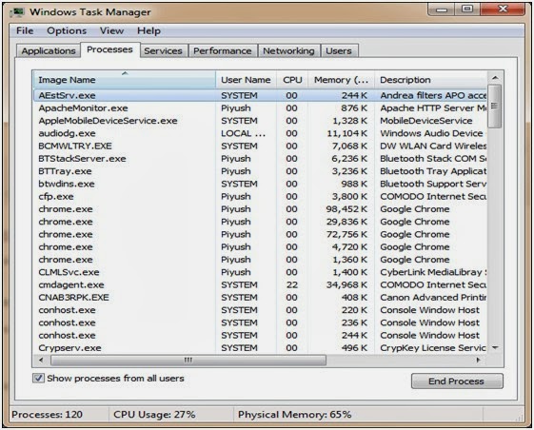
Task: Click Processes: 120 in status bar
Action: [x=47, y=415]
